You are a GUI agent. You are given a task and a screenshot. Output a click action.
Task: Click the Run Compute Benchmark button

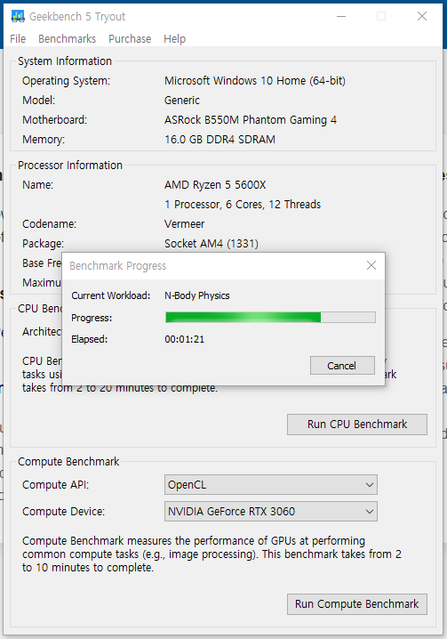click(x=357, y=604)
